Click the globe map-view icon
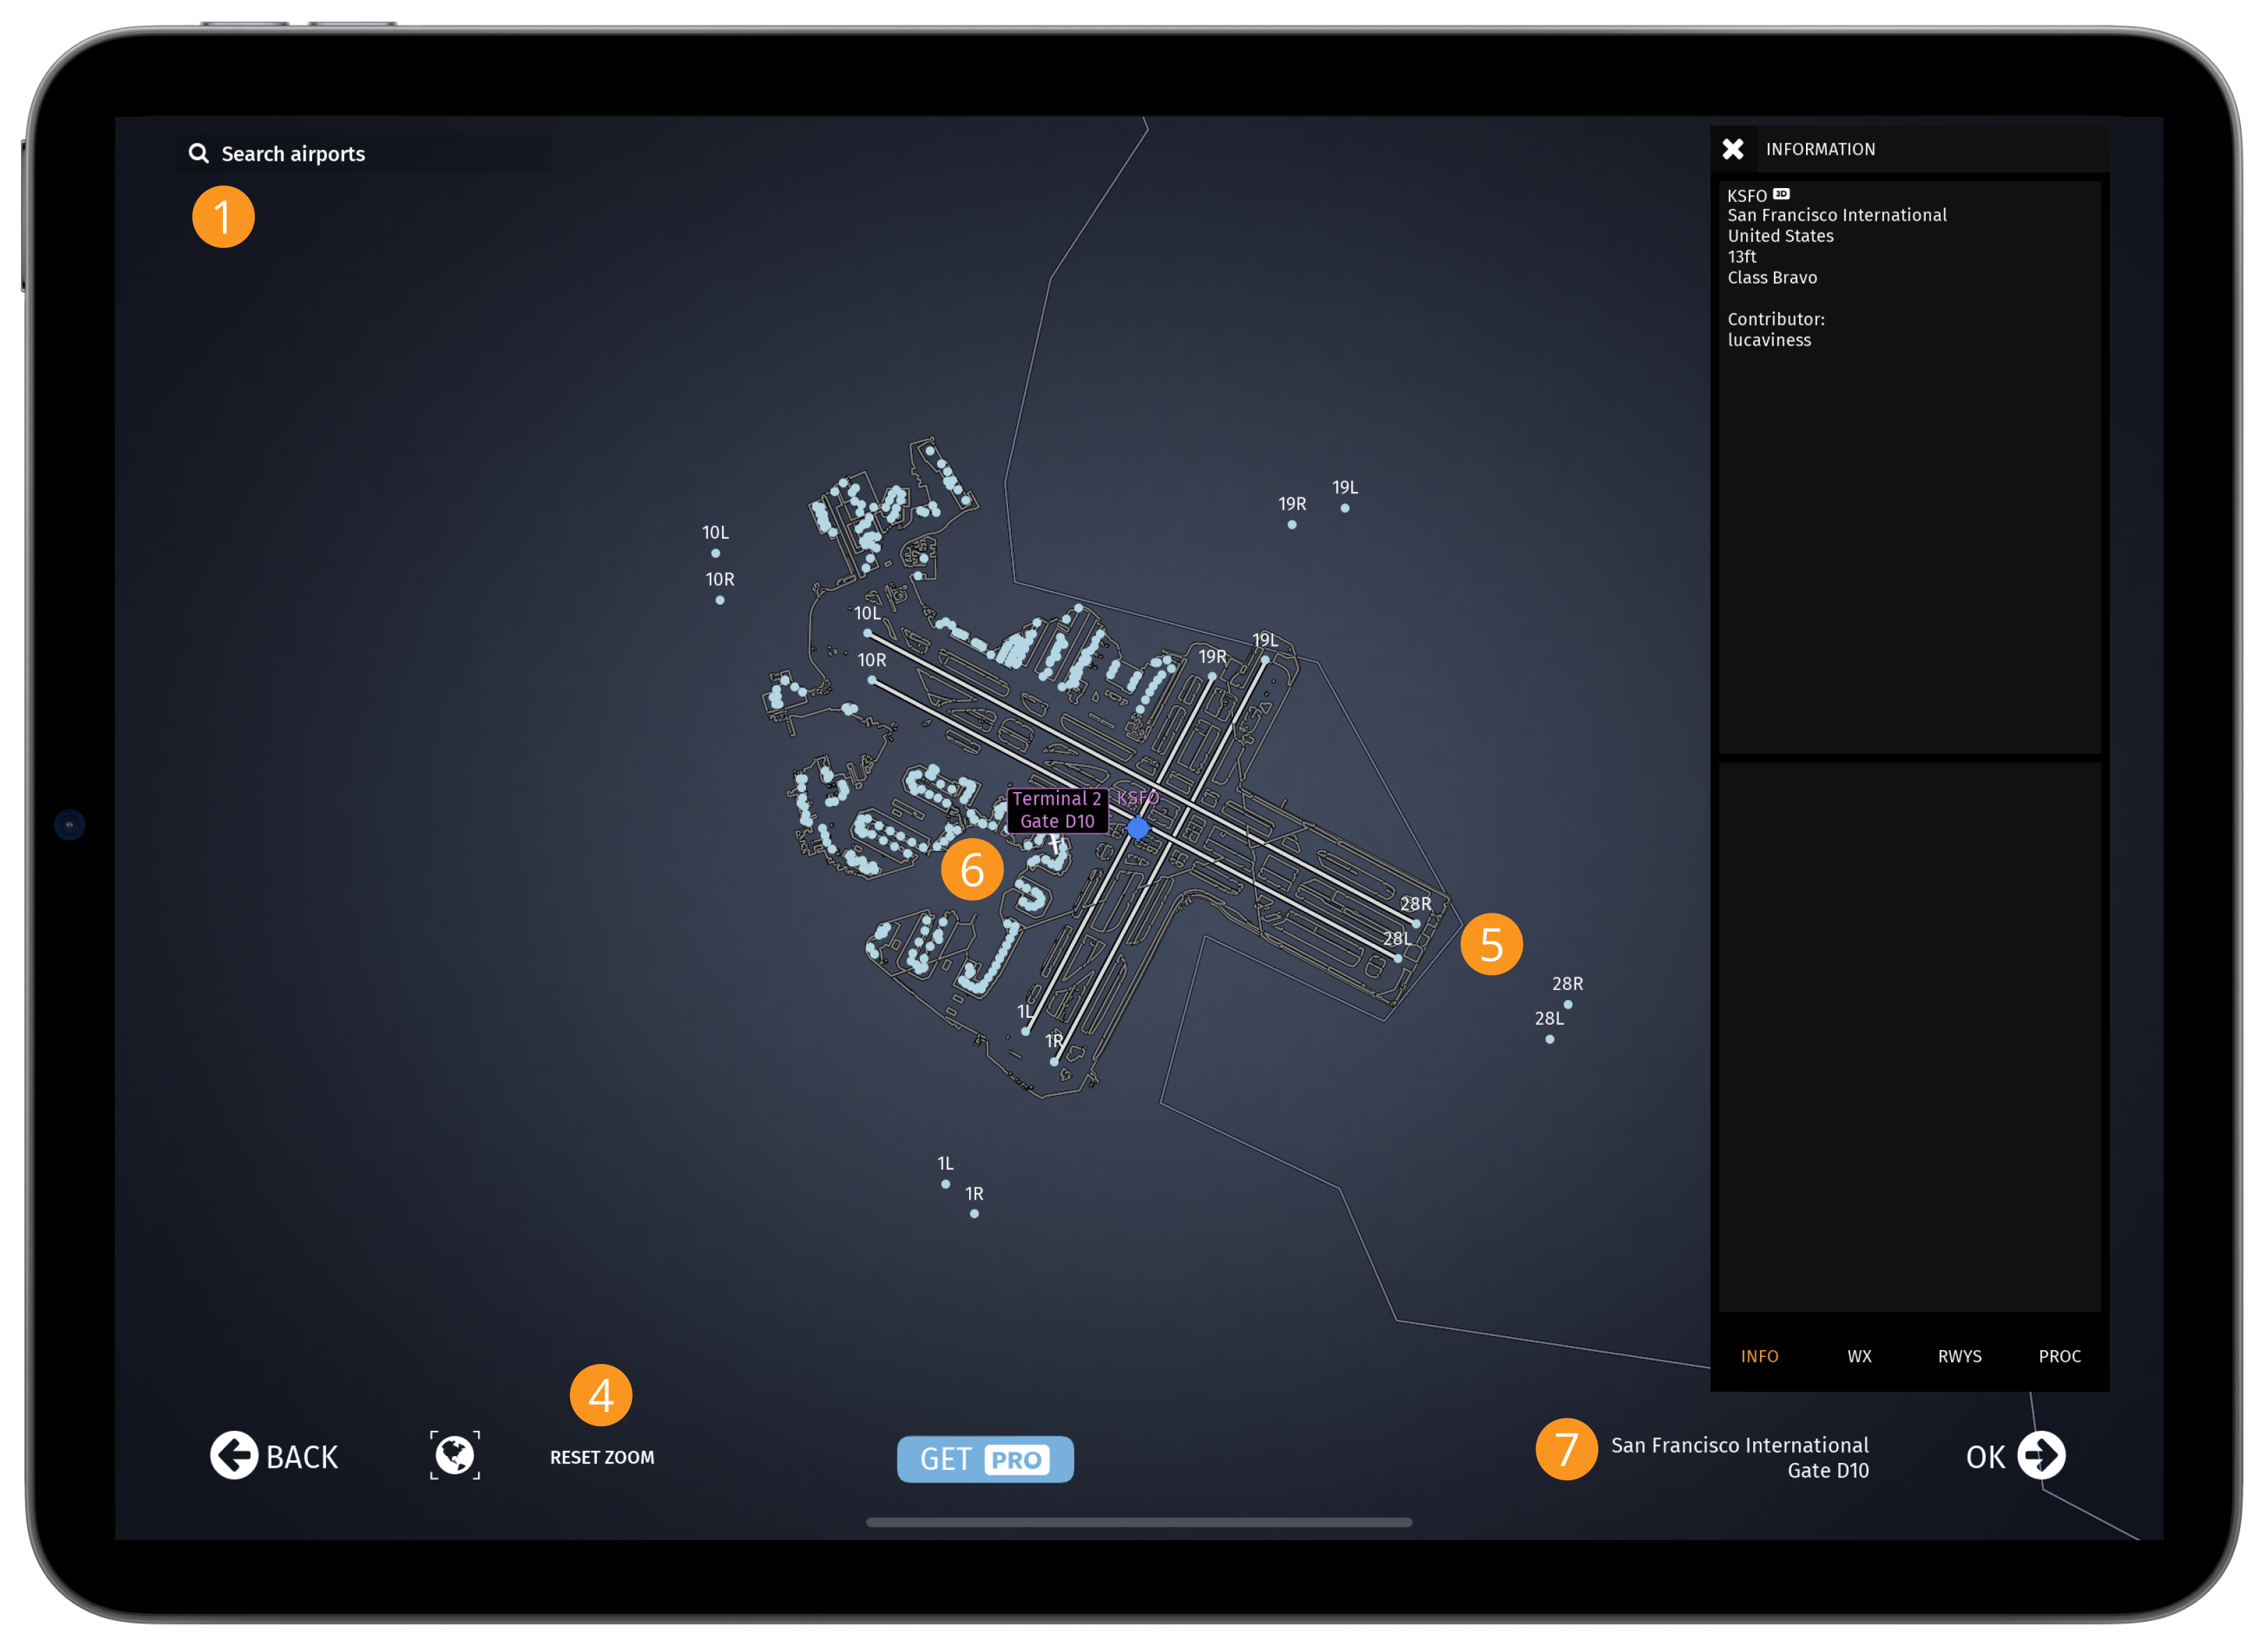 pos(455,1455)
